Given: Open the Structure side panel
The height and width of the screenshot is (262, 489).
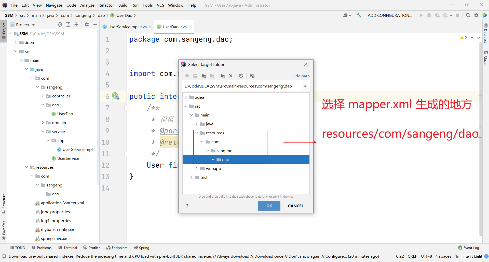Looking at the screenshot, I should [x=4, y=203].
